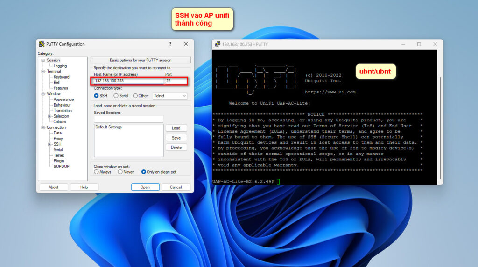Image resolution: width=478 pixels, height=267 pixels.
Task: Select the SSH connection type
Action: [97, 96]
